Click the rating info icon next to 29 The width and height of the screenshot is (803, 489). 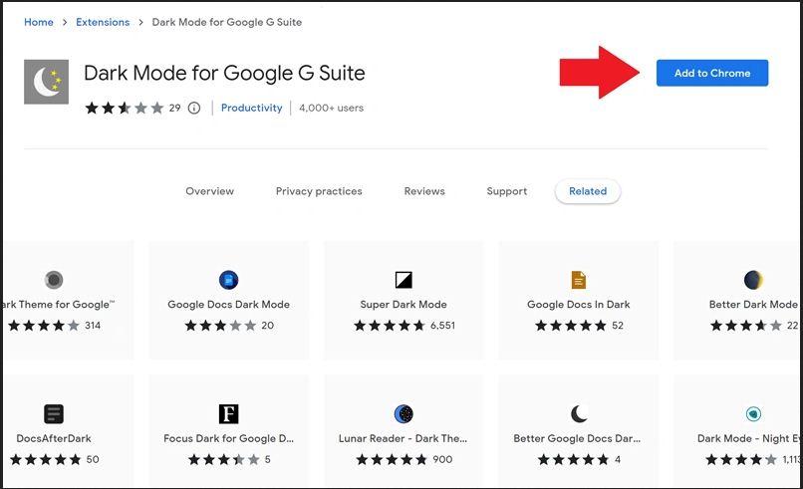[x=194, y=108]
